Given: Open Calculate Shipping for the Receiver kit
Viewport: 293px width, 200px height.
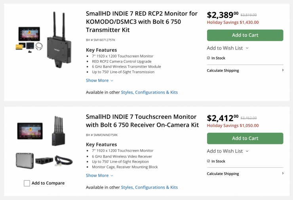Looking at the screenshot, I should pos(223,173).
